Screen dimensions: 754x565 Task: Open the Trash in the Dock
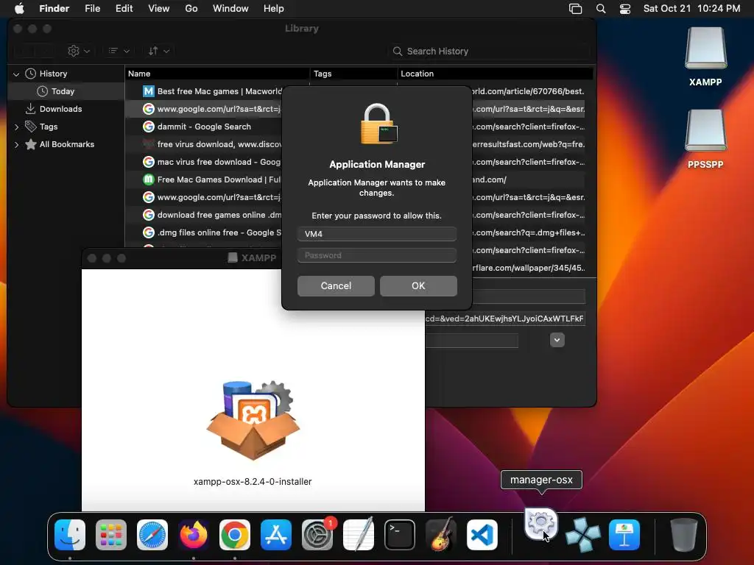coord(683,535)
